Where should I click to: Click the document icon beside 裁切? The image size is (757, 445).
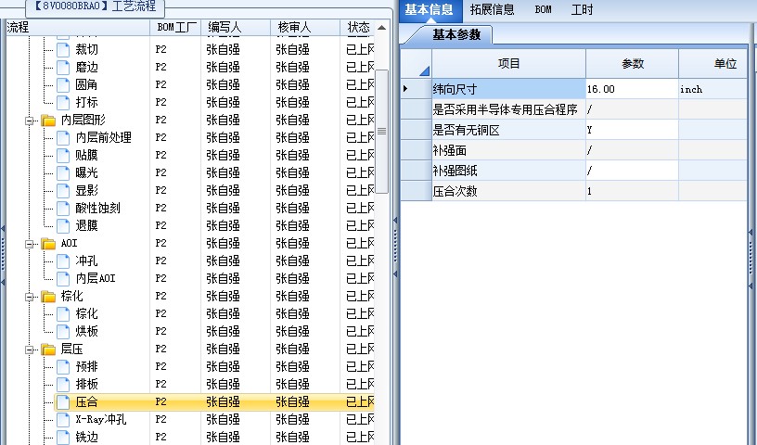point(63,50)
